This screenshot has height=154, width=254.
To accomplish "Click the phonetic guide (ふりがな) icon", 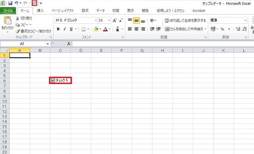I will pos(117,29).
